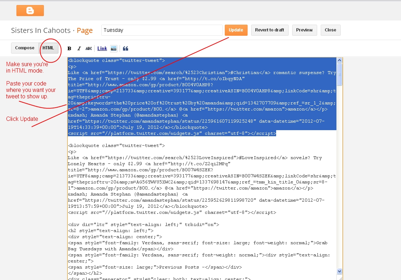The image size is (401, 280).
Task: Switch to Compose mode
Action: coord(25,48)
